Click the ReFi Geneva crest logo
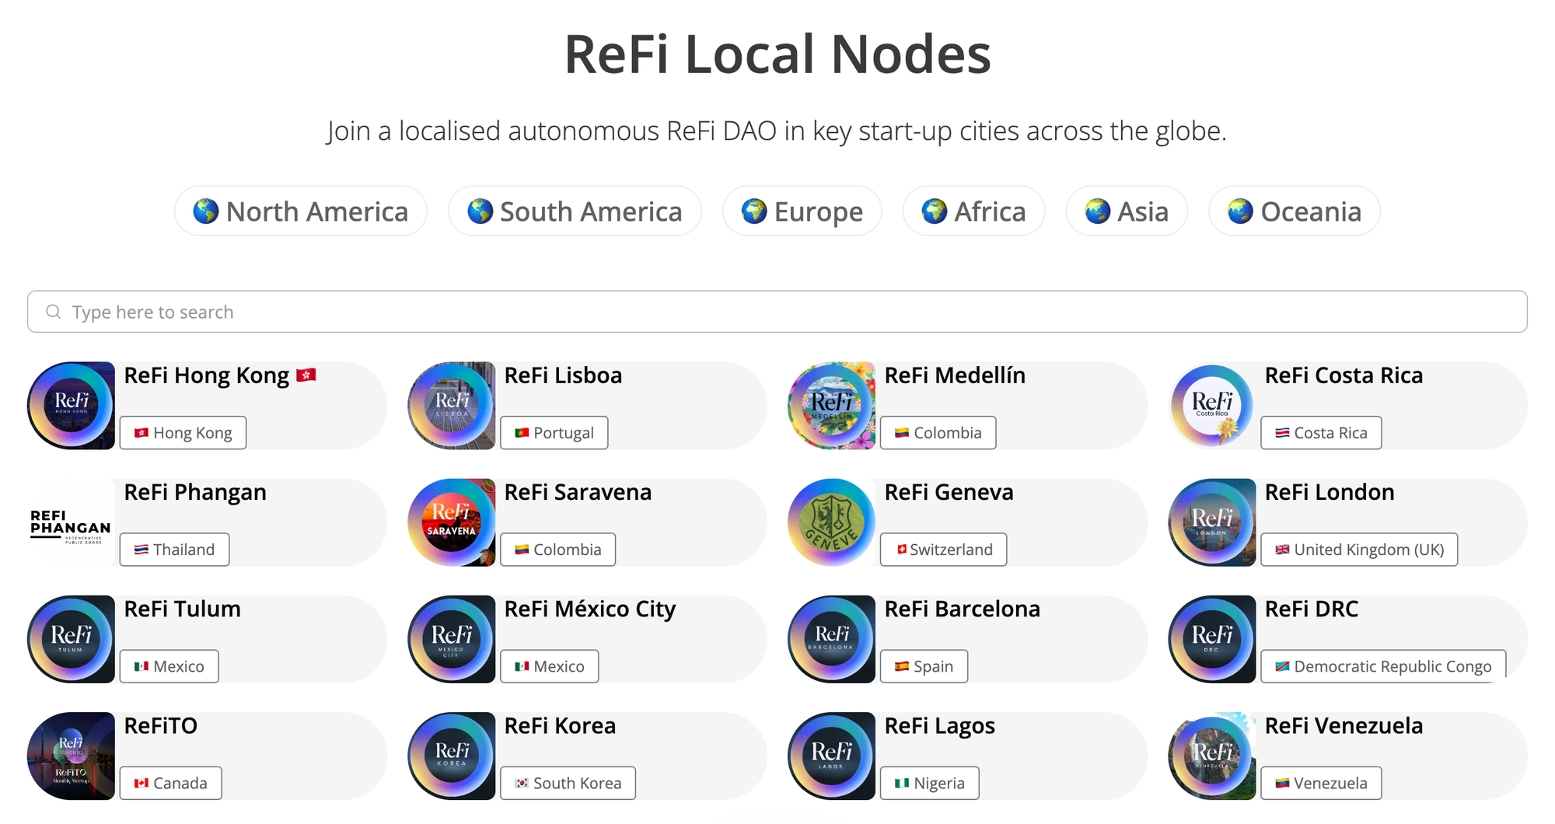 coord(832,522)
